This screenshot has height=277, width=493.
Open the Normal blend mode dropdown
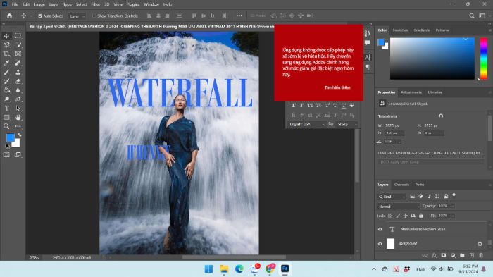[399, 207]
